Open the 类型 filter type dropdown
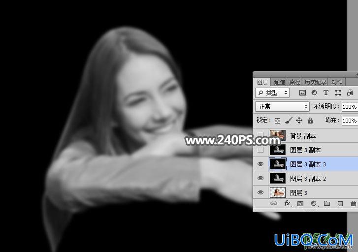 272,93
